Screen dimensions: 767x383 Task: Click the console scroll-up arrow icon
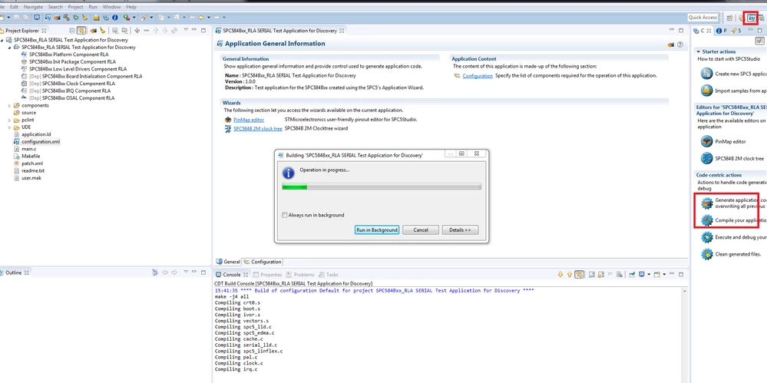tap(570, 275)
